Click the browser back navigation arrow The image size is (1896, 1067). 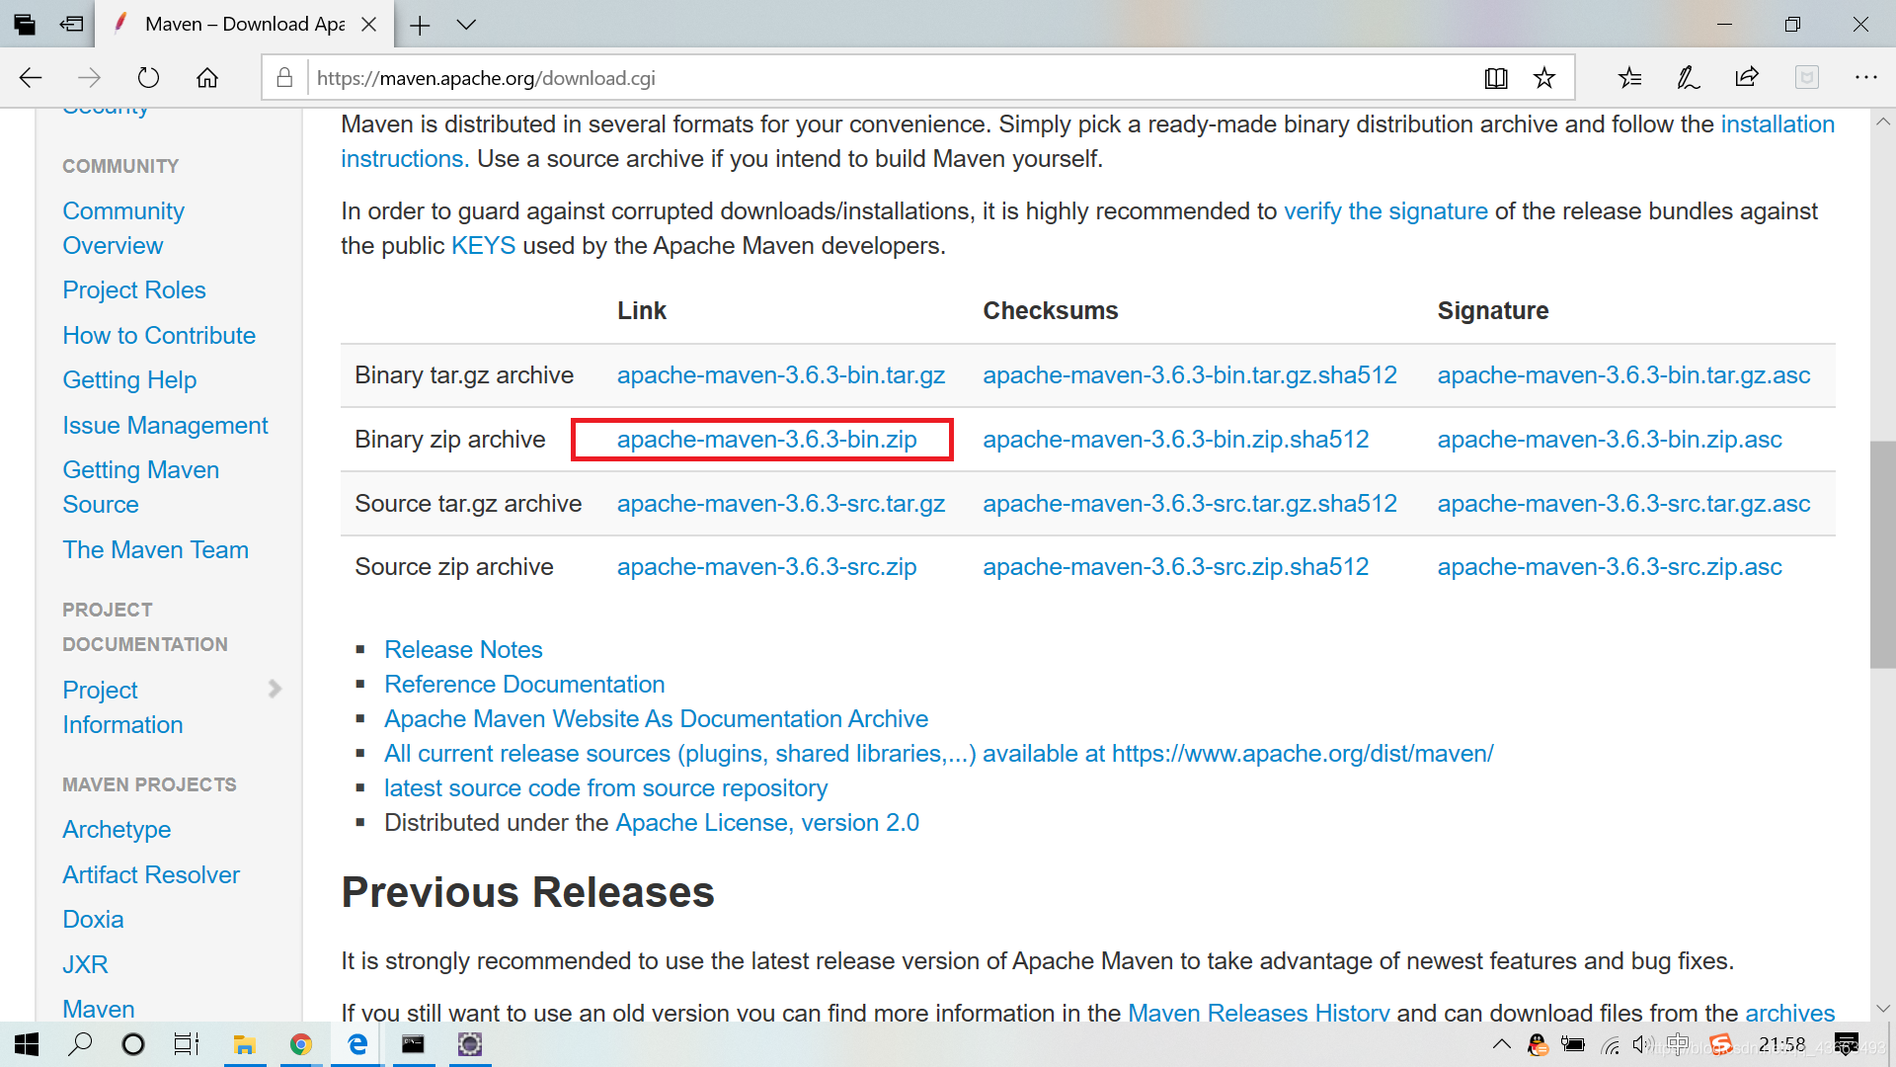click(x=30, y=77)
